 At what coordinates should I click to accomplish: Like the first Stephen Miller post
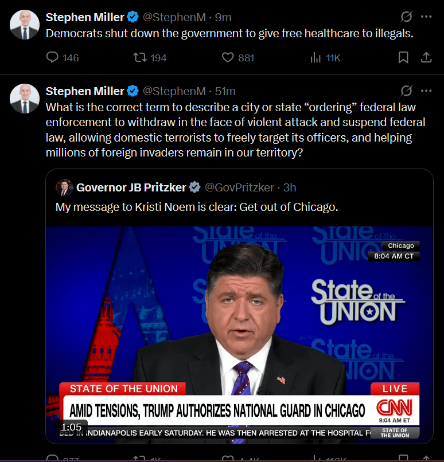(x=228, y=57)
